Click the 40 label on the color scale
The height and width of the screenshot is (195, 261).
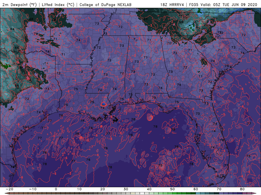[149, 189]
